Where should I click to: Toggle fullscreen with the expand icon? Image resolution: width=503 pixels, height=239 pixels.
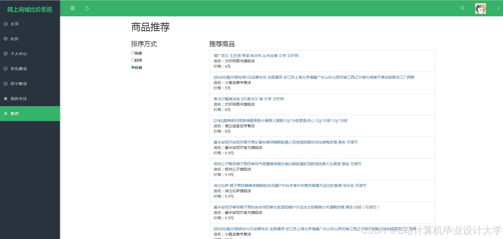(463, 8)
